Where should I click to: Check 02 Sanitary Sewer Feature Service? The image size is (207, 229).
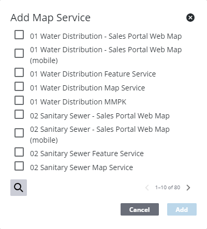pos(19,152)
